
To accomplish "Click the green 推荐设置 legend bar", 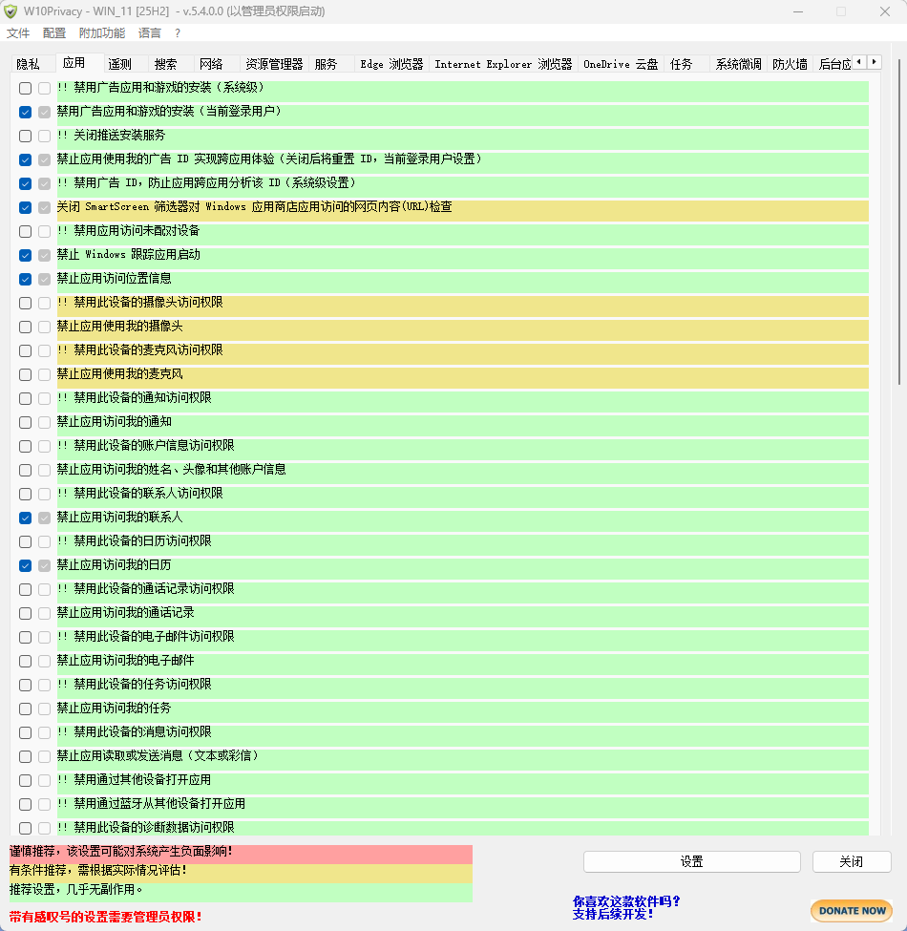I will 241,892.
